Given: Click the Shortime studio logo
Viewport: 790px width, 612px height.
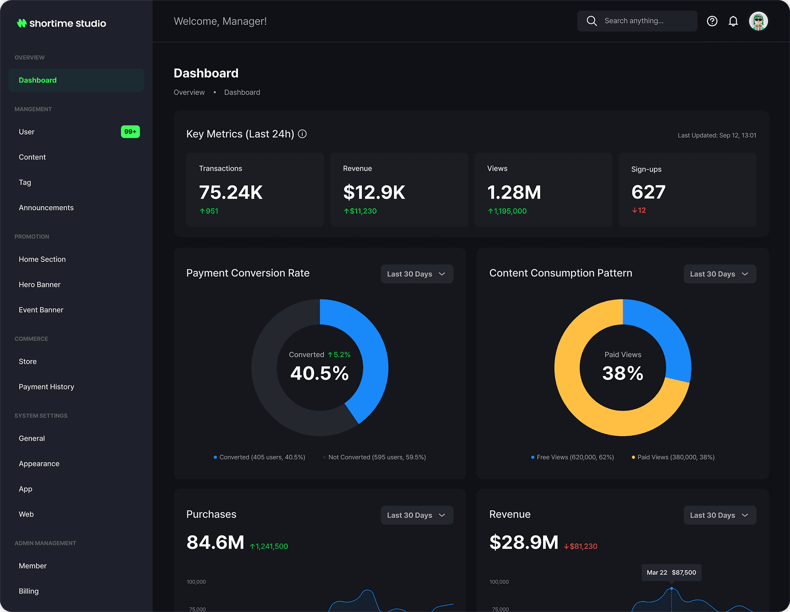Looking at the screenshot, I should click(61, 23).
